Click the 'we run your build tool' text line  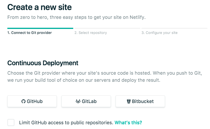84,80
